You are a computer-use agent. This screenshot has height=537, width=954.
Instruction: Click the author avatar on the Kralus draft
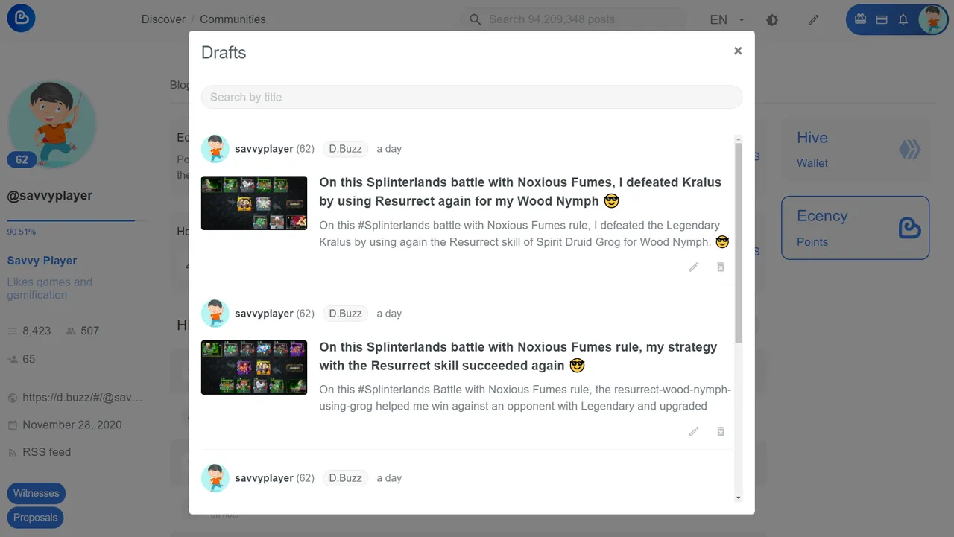click(x=215, y=149)
